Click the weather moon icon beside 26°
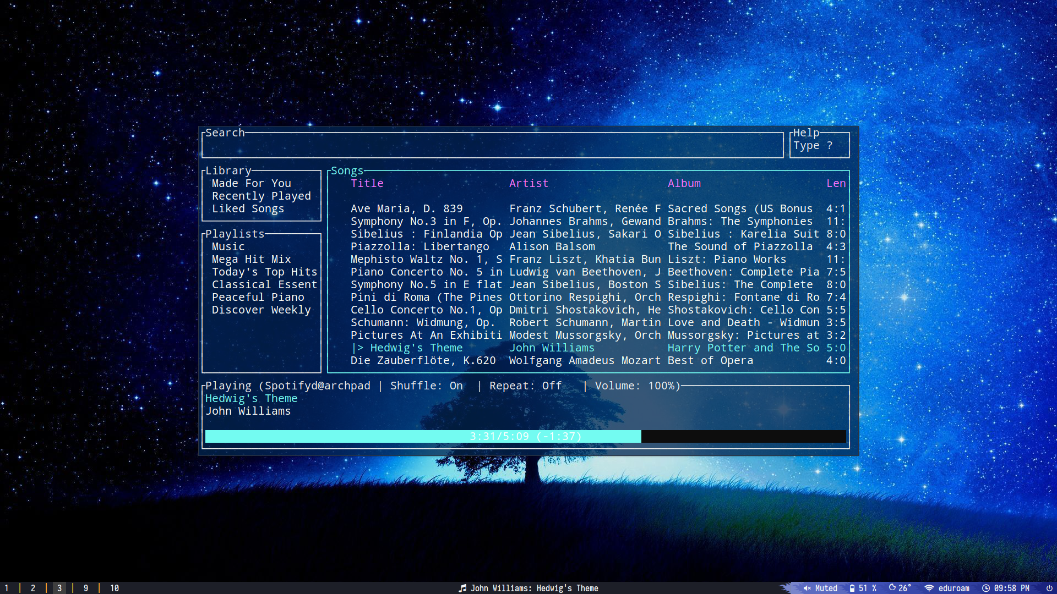Viewport: 1057px width, 594px height. [x=892, y=587]
